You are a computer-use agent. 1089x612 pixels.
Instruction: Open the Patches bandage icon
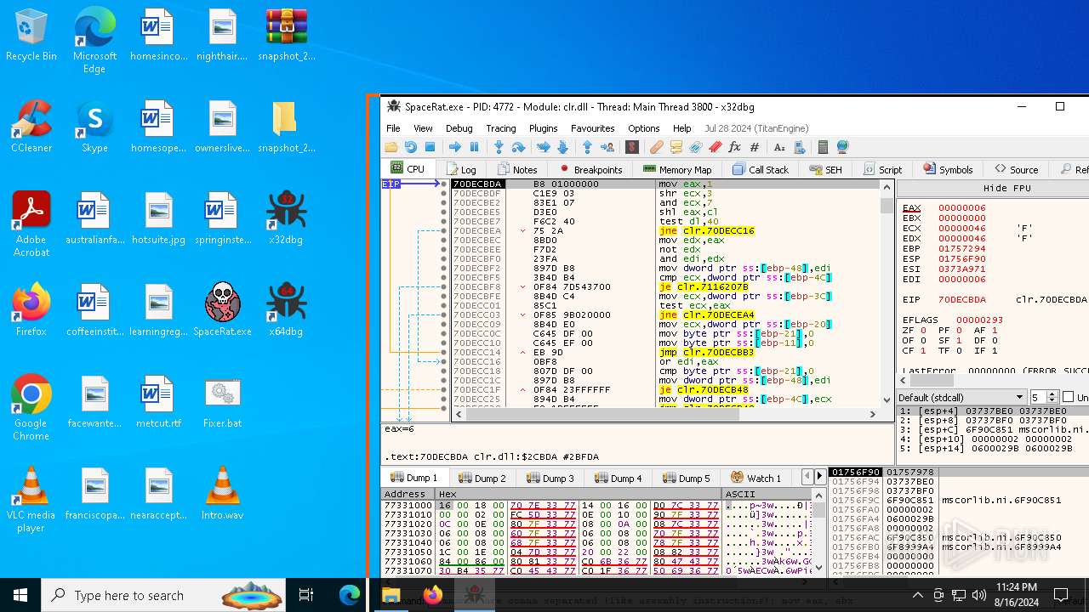coord(656,147)
